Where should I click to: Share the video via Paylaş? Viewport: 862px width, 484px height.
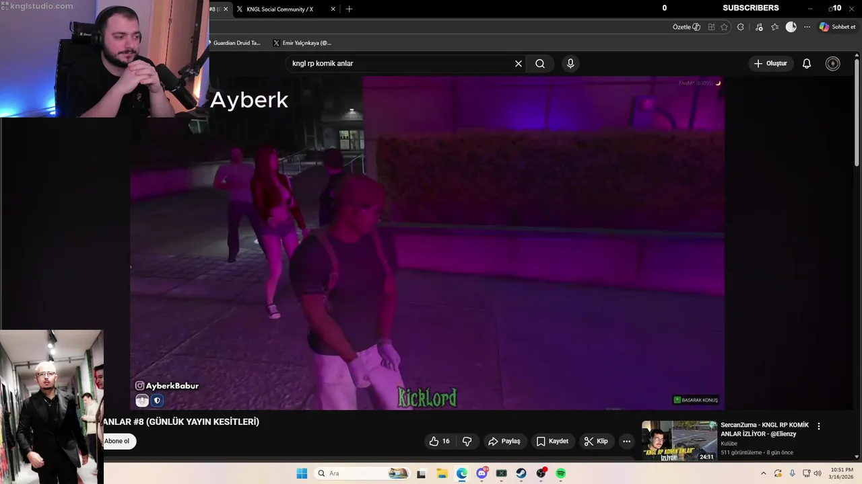504,442
